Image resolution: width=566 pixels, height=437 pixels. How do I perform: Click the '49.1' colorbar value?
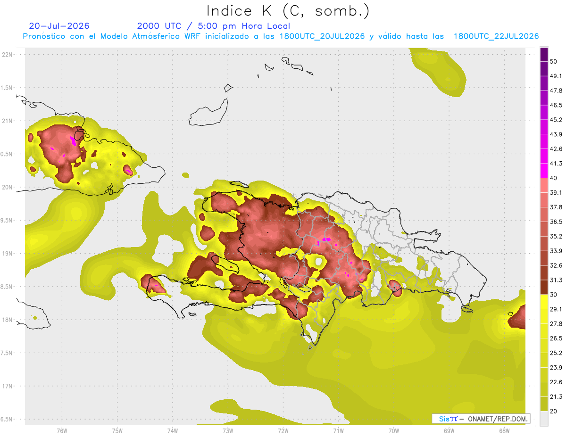coord(556,76)
